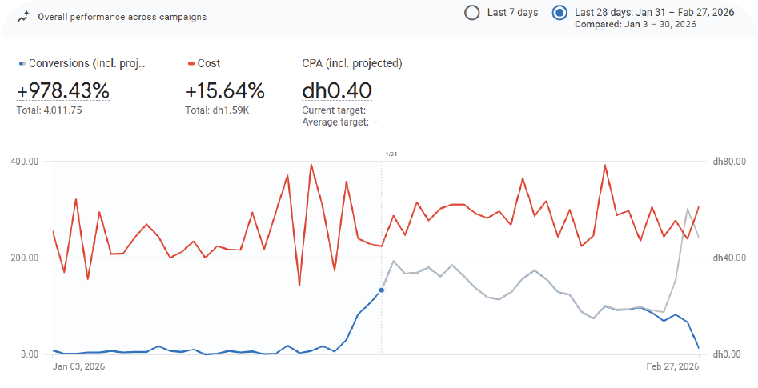Click the dh0.40 CPA value
The image size is (758, 388).
(336, 90)
